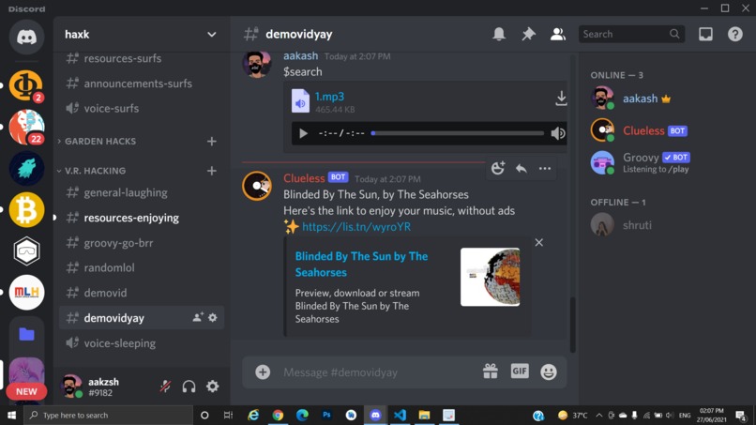Create invite for demovidyay channel
The width and height of the screenshot is (756, 425).
tap(198, 317)
